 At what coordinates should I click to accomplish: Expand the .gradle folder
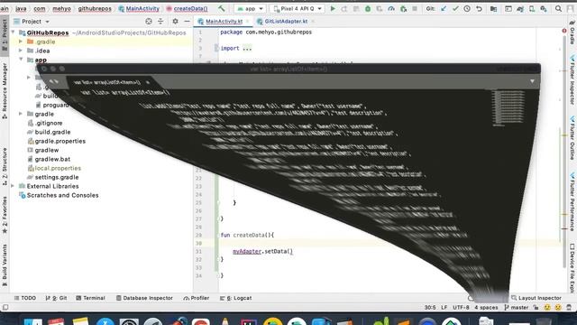21,42
